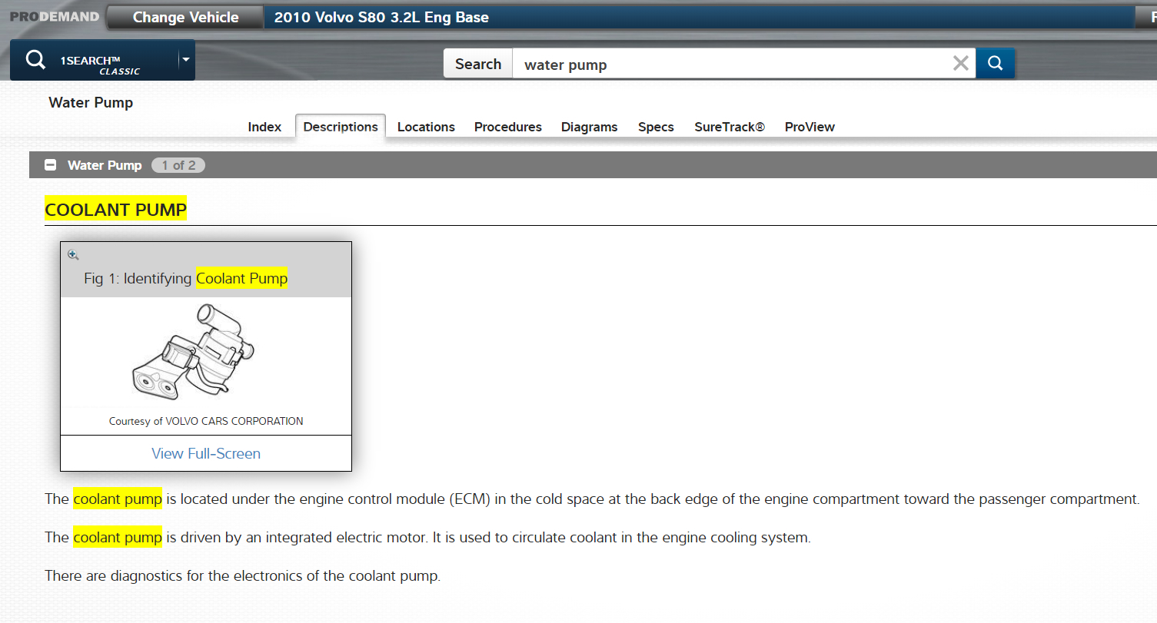Click the Water Pump page title
Viewport: 1157px width, 623px height.
click(x=91, y=103)
